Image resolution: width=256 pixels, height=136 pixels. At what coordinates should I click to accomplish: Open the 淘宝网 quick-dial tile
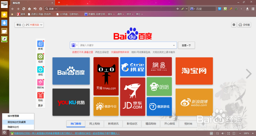(x=194, y=71)
